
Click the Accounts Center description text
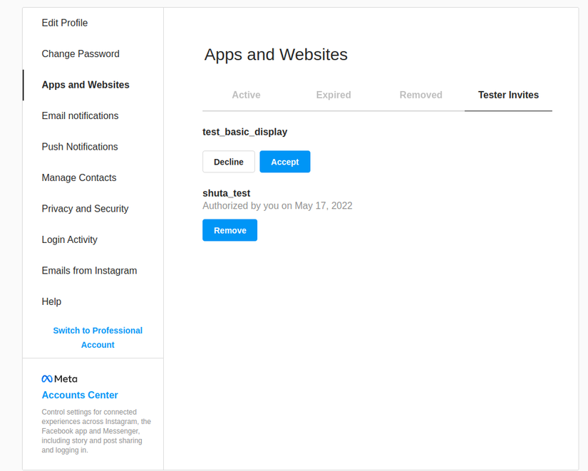(x=96, y=431)
